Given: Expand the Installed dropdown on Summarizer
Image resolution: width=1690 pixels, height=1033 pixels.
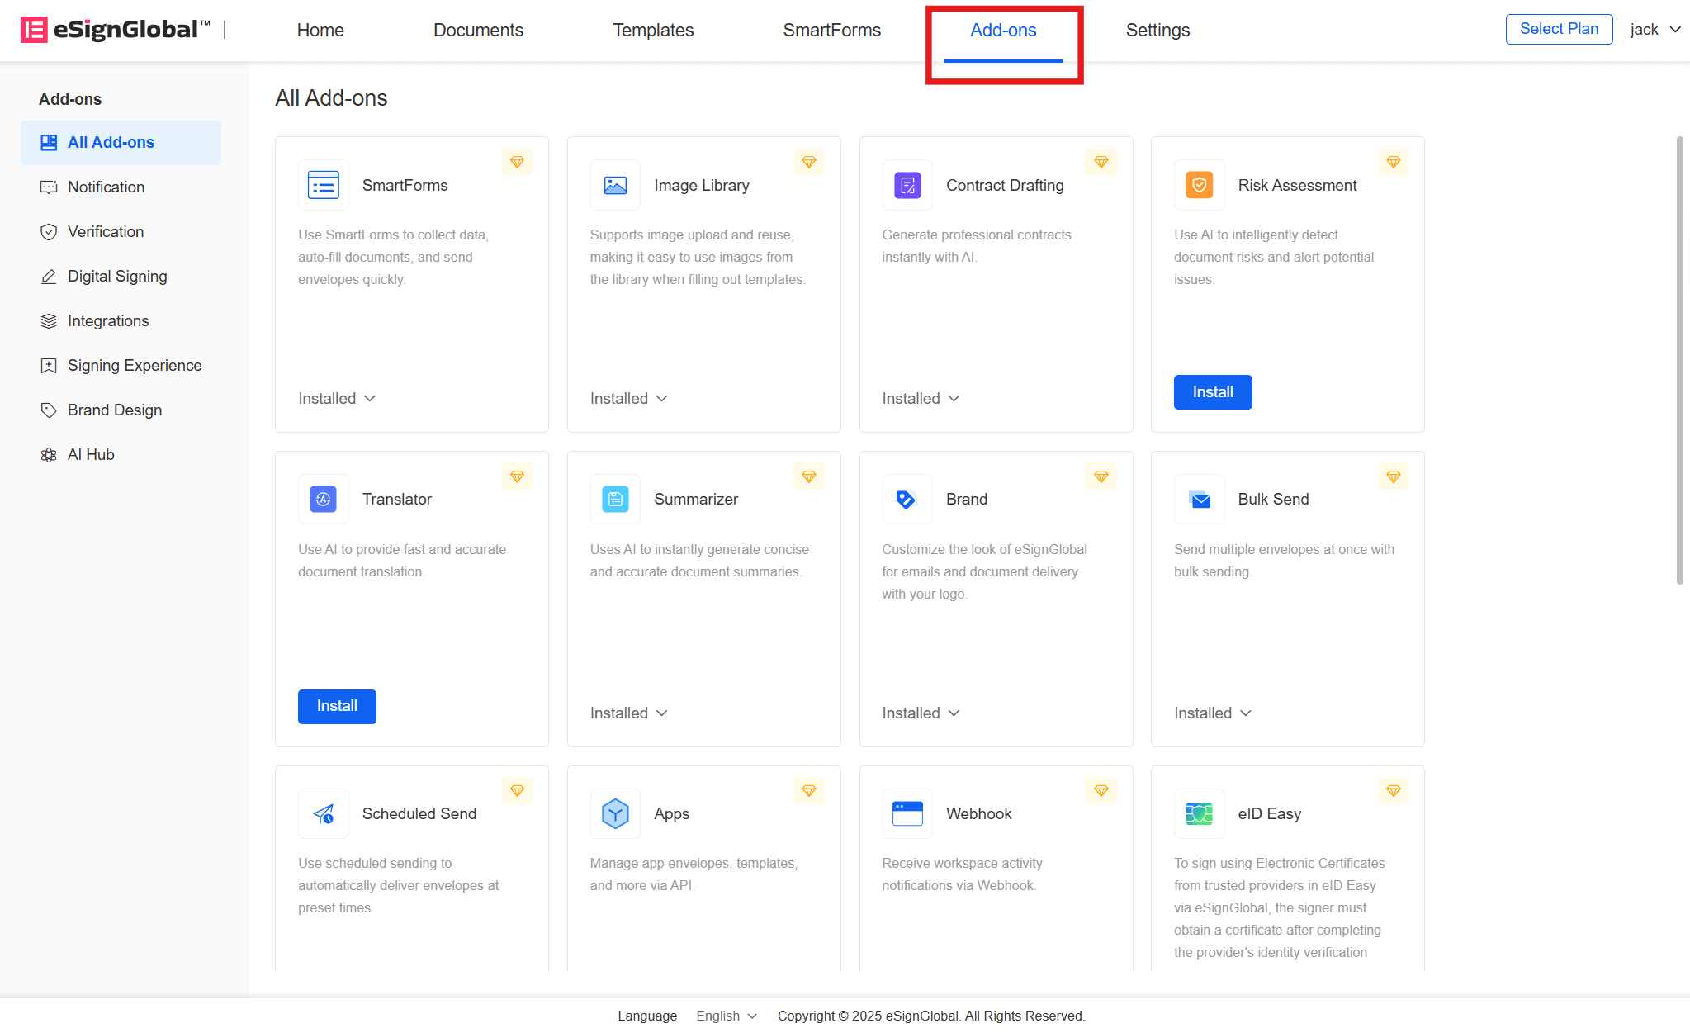Looking at the screenshot, I should point(629,713).
